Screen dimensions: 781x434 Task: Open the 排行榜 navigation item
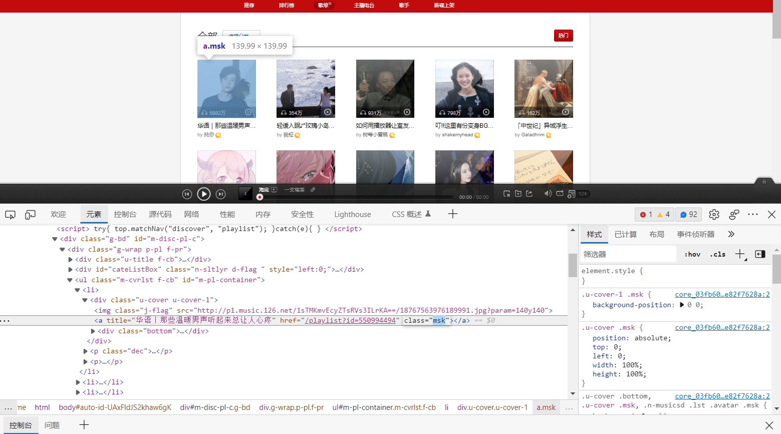[x=287, y=6]
